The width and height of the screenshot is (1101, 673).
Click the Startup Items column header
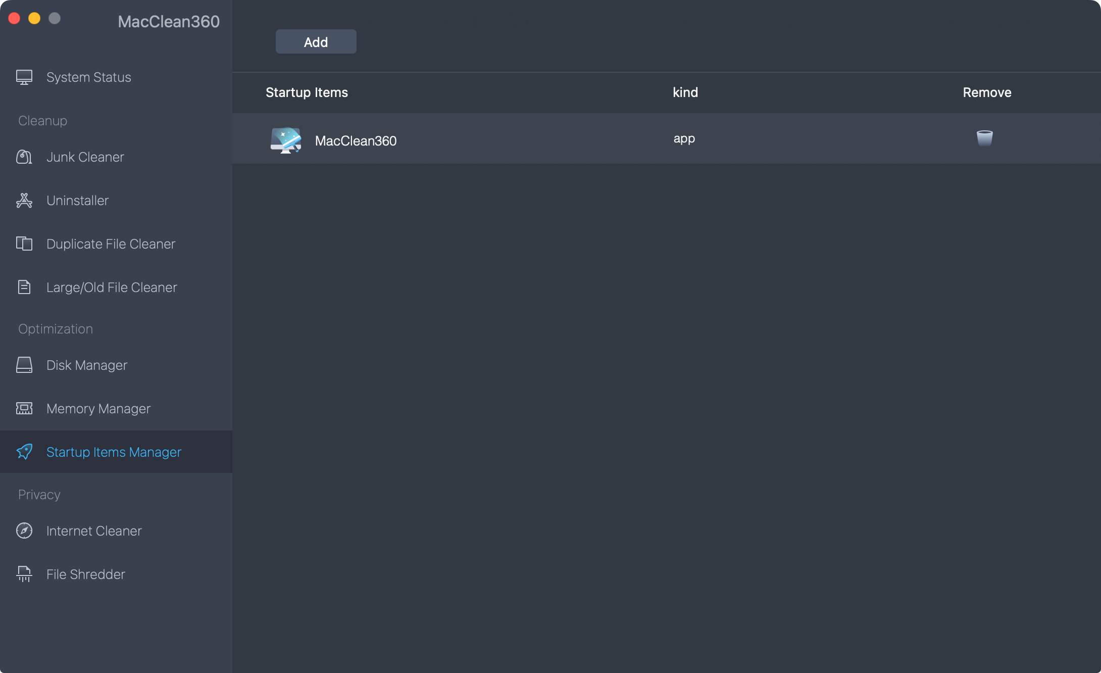[x=307, y=92]
